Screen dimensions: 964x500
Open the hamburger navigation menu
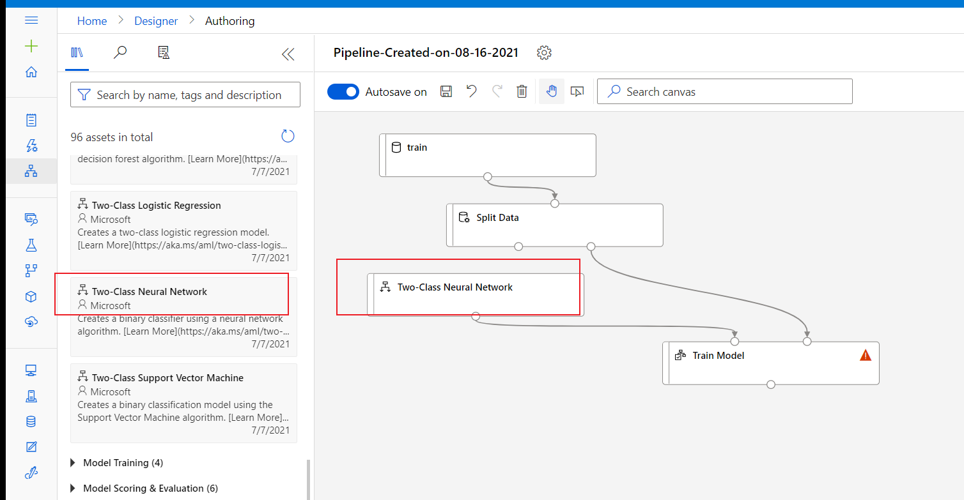(31, 20)
